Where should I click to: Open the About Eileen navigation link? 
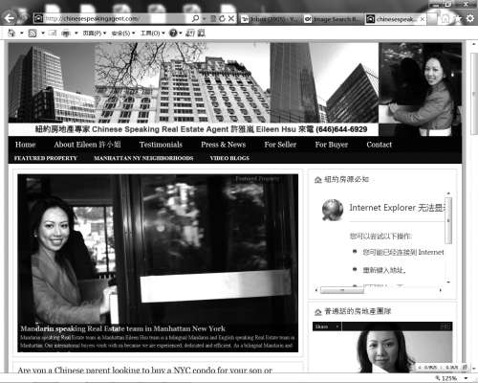pos(87,145)
